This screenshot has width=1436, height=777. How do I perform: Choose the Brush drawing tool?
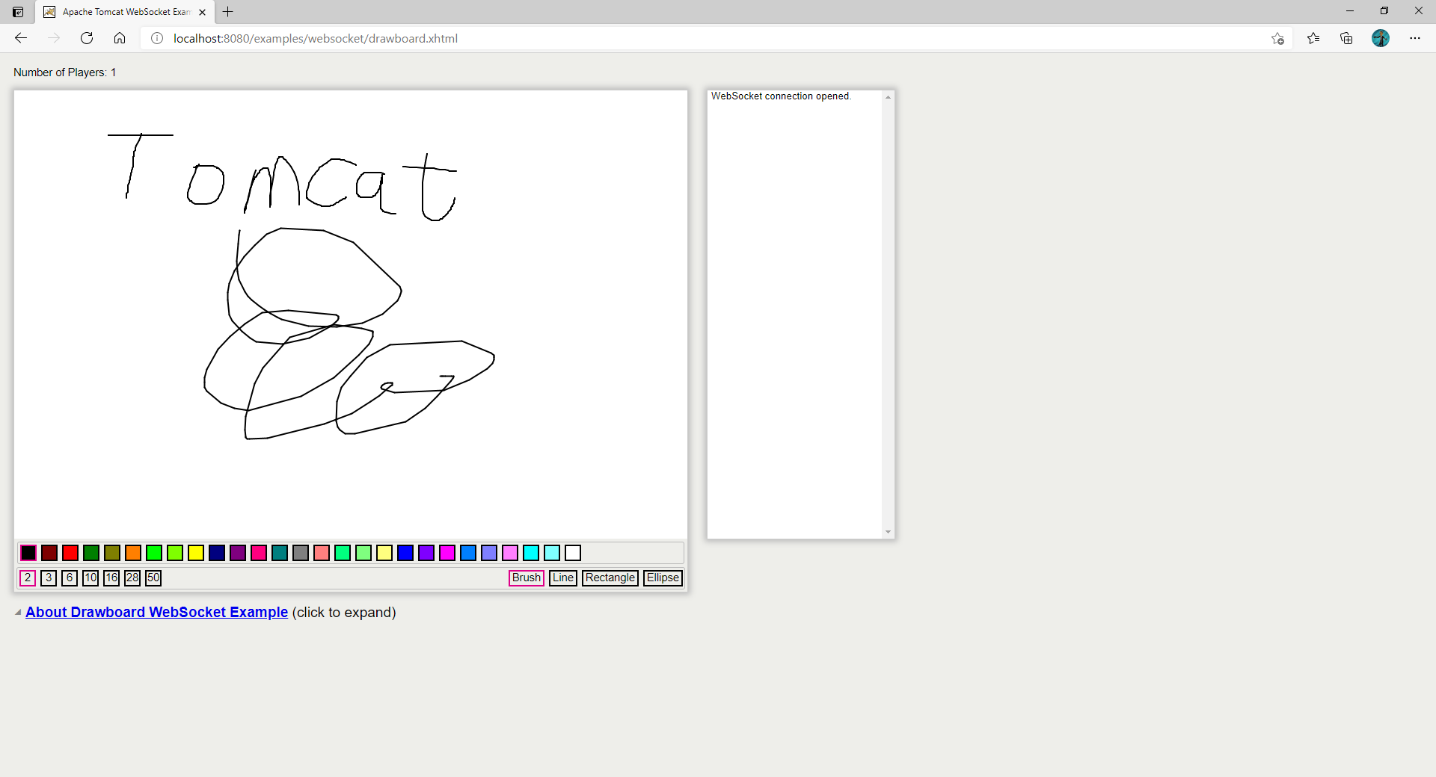[x=527, y=578]
